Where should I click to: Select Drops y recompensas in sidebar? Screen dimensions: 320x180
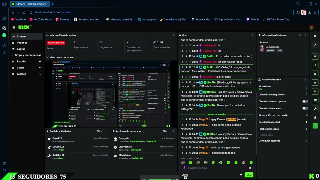click(26, 55)
